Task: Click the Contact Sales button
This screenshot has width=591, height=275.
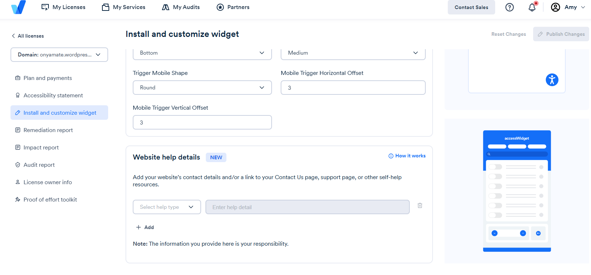Action: click(471, 7)
